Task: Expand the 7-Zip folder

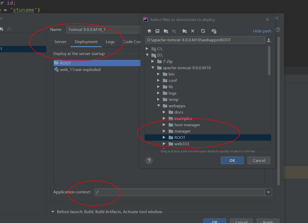Action: [x=153, y=61]
